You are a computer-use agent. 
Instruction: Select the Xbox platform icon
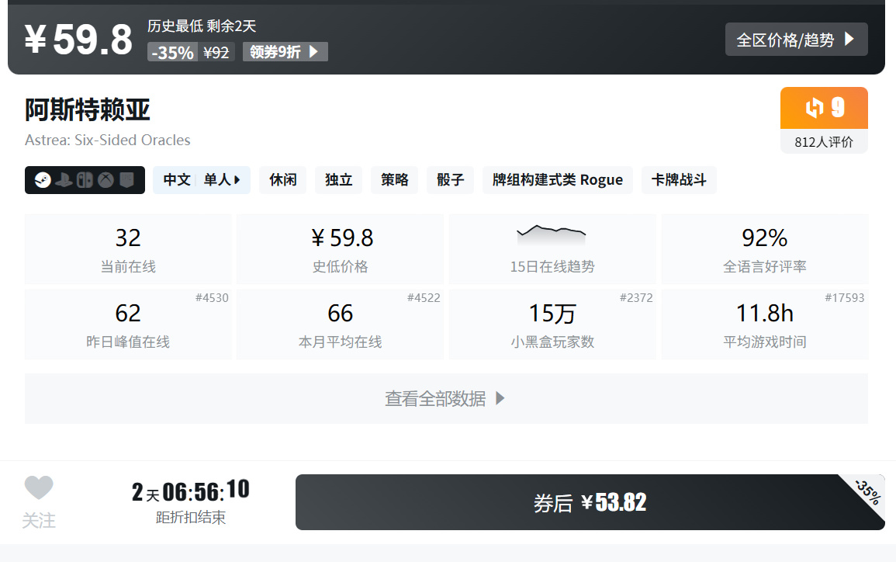click(106, 180)
